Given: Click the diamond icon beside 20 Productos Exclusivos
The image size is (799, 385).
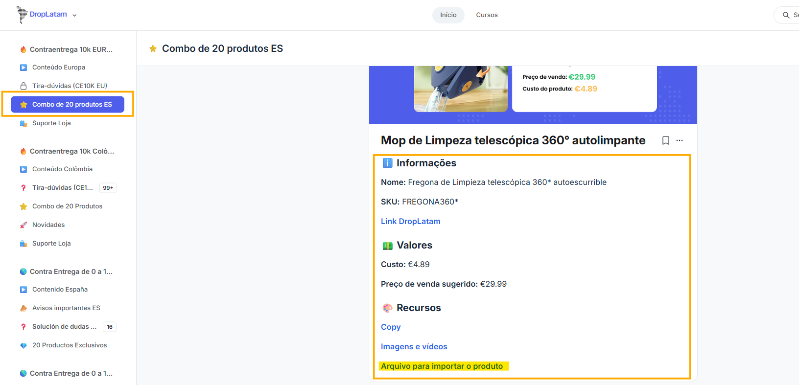Looking at the screenshot, I should coord(23,345).
